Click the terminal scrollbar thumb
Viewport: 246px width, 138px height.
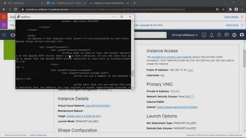pyautogui.click(x=133, y=74)
